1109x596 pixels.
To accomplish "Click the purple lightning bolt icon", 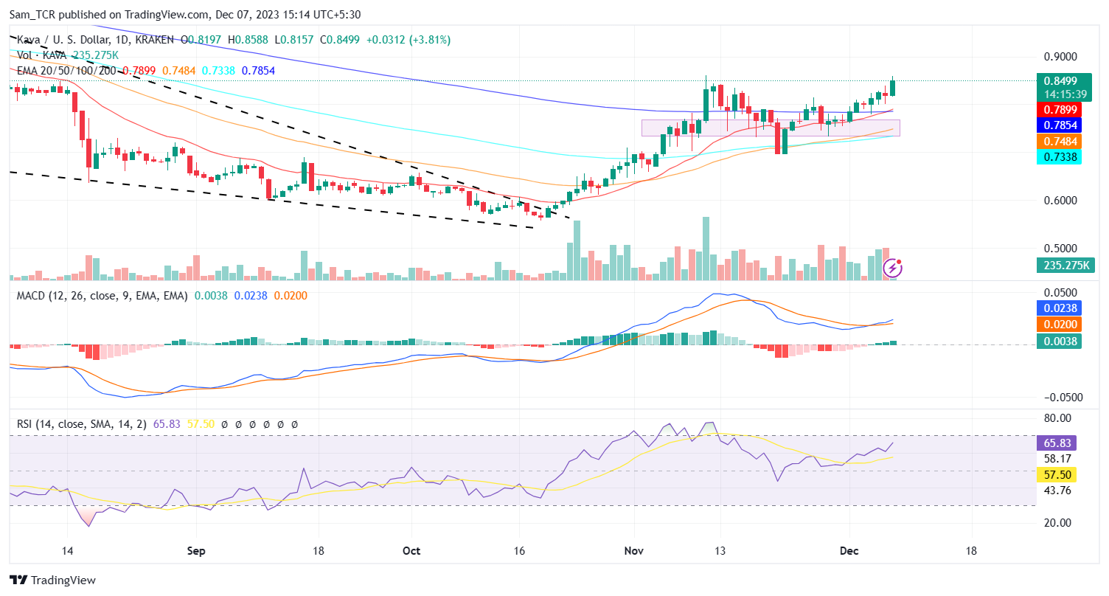I will (x=893, y=268).
